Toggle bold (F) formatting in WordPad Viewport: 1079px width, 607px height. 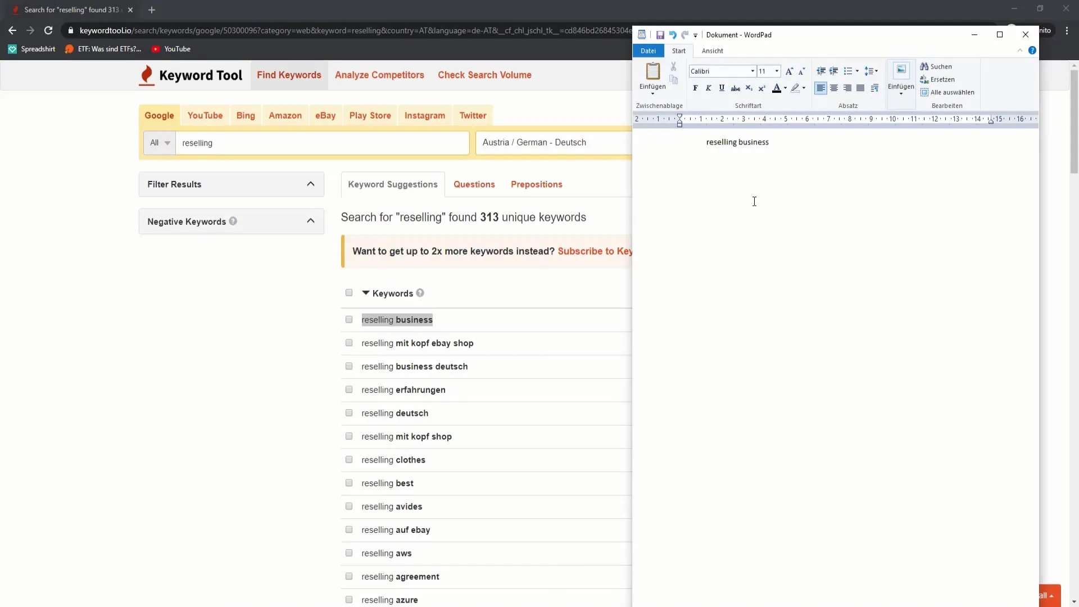[x=695, y=88]
